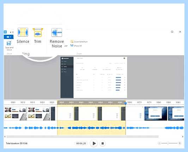Stop the audio playback

coord(103,144)
